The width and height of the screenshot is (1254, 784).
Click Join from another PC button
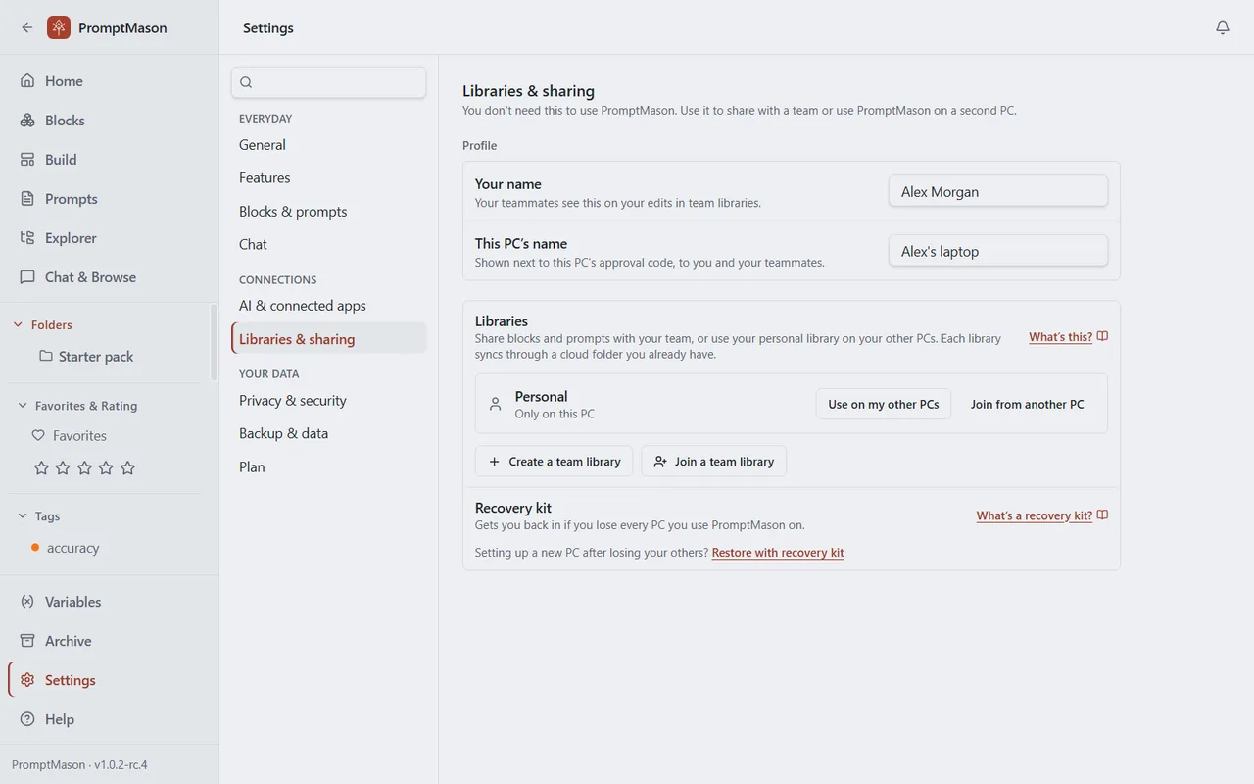coord(1028,404)
